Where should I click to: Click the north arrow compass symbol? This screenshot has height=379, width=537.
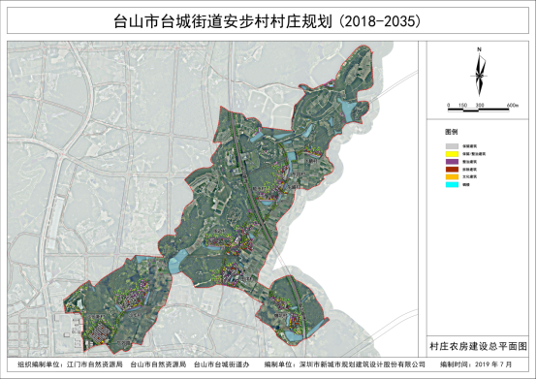click(479, 75)
